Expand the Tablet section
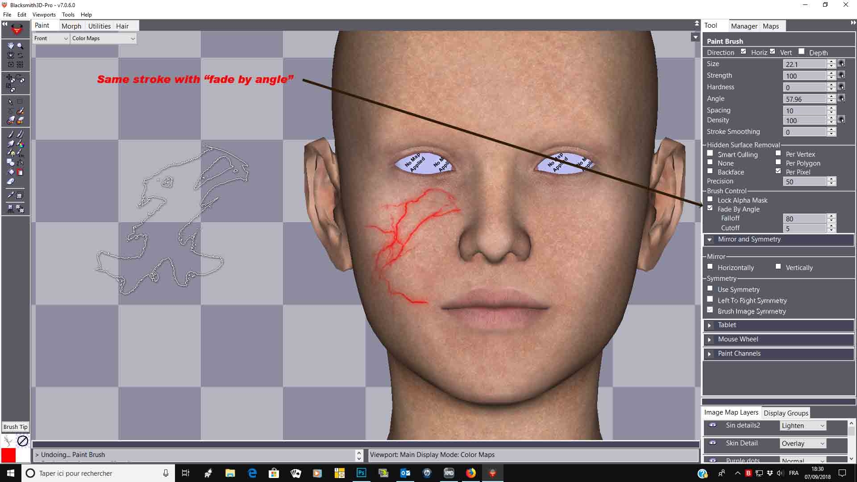857x482 pixels. click(710, 325)
